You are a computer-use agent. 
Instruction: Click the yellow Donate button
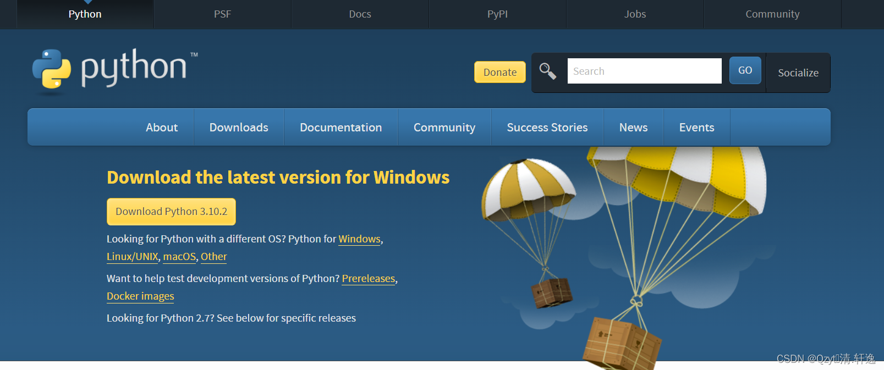(x=500, y=72)
